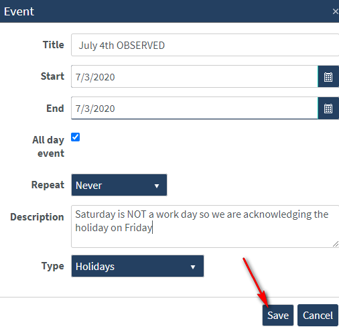Open the End date calendar picker
The height and width of the screenshot is (331, 339).
click(328, 109)
